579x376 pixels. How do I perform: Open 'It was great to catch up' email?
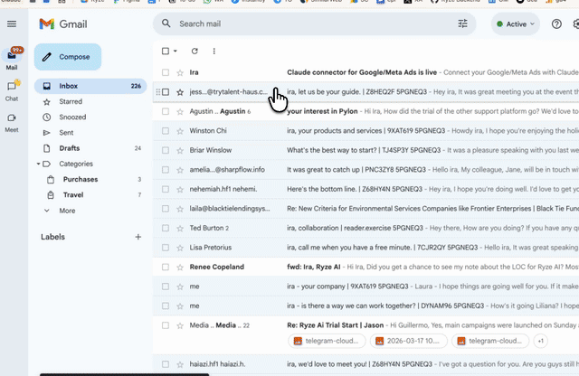tap(365, 170)
